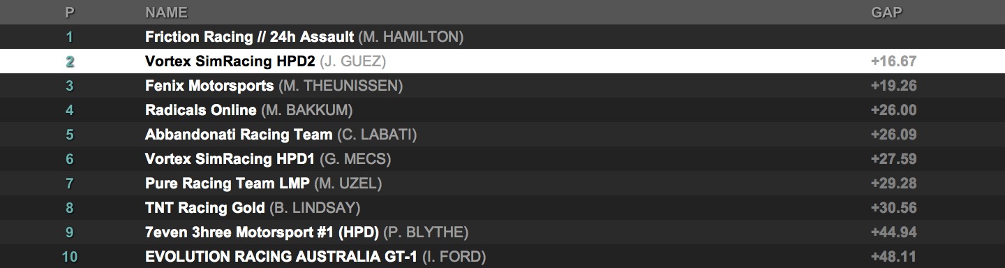
Task: Click position number 5 in the list
Action: coord(70,135)
